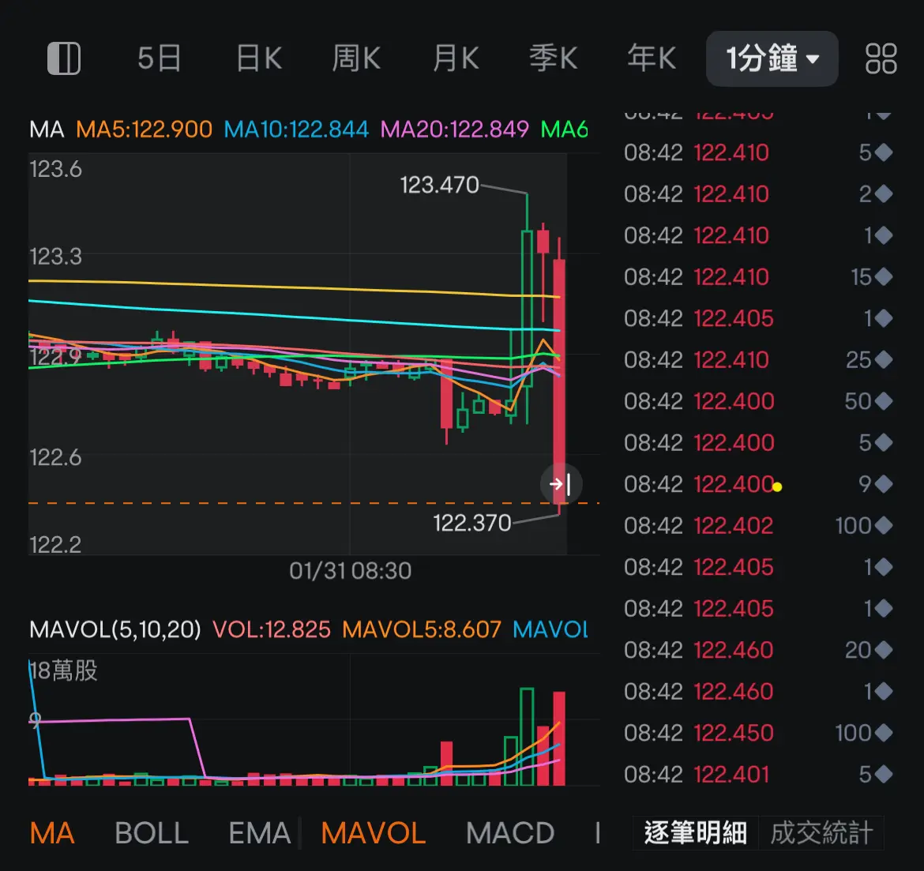Screen dimensions: 924x871
Task: Switch to the BOLL indicator
Action: (151, 832)
